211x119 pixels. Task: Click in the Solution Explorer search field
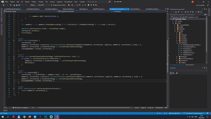(x=187, y=15)
